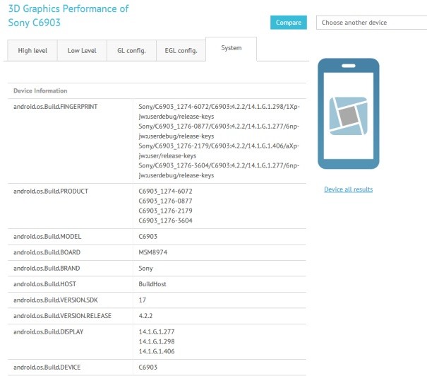Select the android.os.Build.DISPLAY label
The image size is (427, 376).
(x=48, y=332)
